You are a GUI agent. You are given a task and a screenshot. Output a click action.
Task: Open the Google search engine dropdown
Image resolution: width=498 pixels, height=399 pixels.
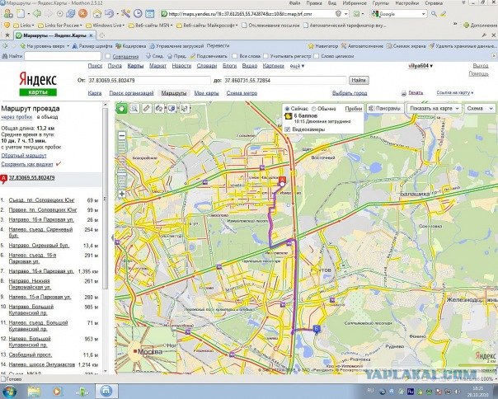tap(423, 14)
